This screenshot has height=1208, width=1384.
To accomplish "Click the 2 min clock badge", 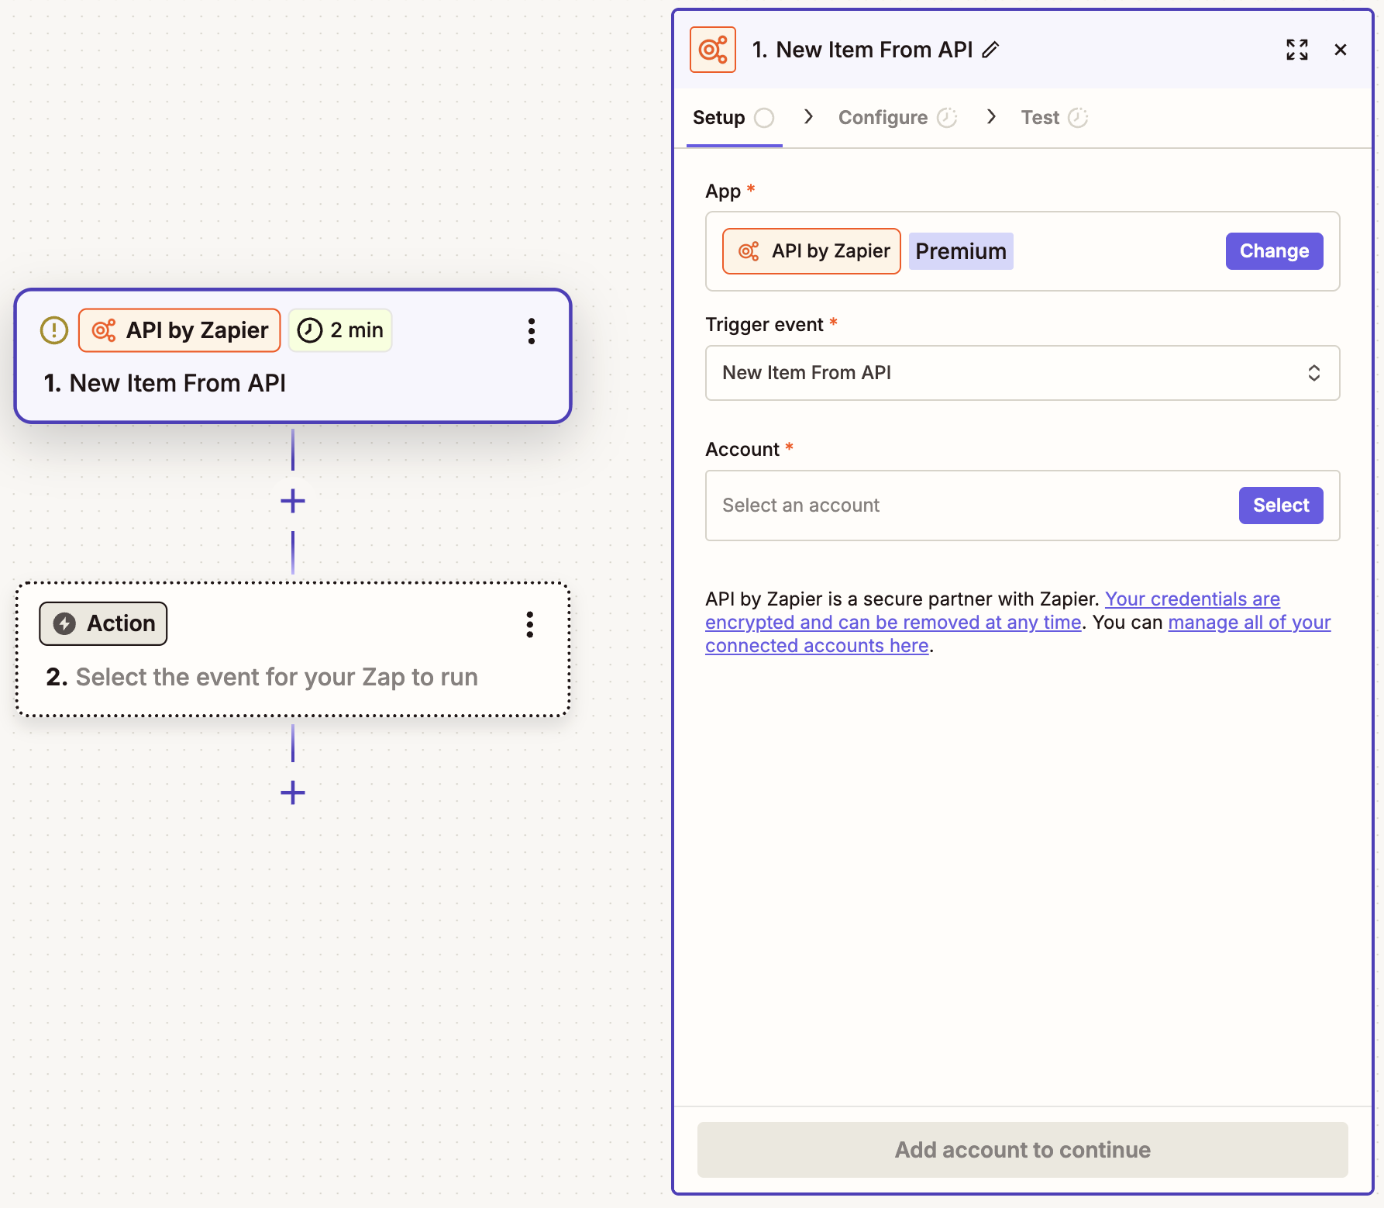I will (x=341, y=330).
